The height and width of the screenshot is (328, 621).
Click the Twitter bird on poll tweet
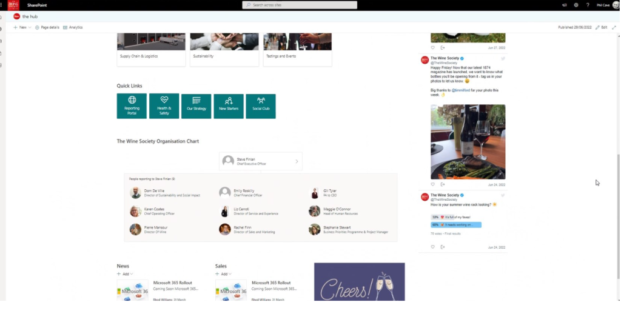click(503, 195)
